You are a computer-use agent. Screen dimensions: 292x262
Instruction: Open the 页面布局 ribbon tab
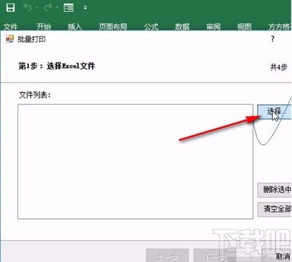tap(113, 27)
